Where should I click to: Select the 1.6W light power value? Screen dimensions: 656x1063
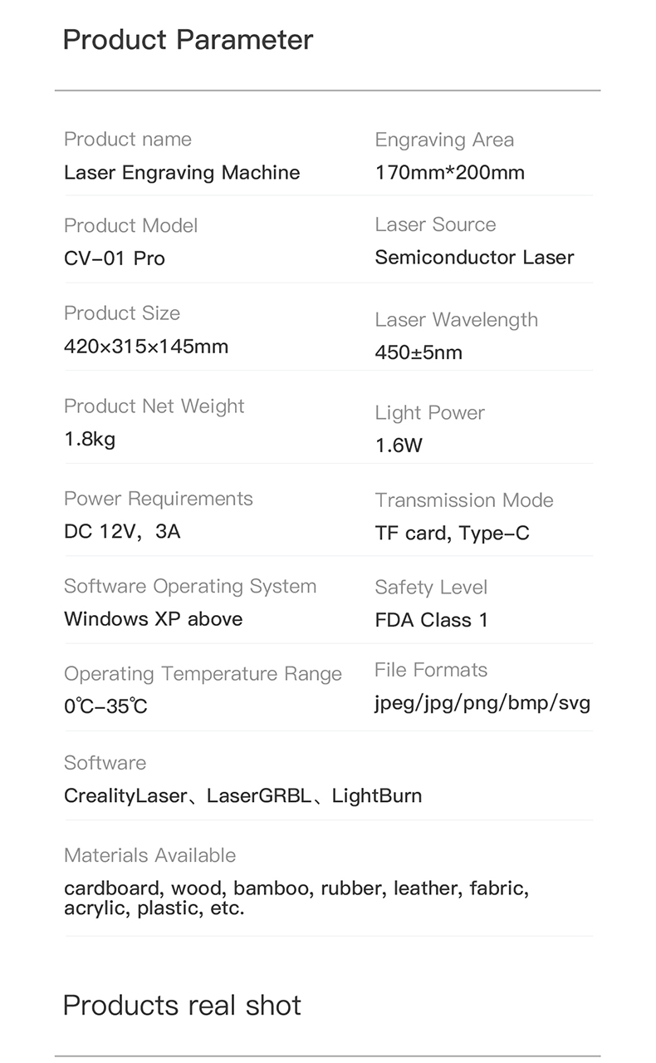click(x=399, y=445)
